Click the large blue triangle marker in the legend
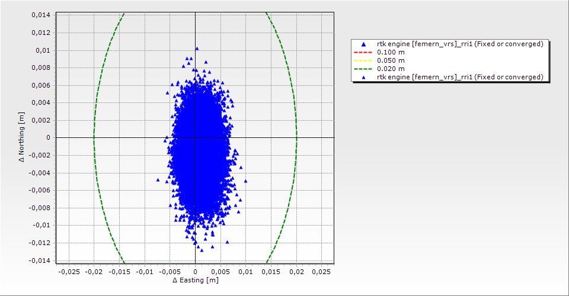This screenshot has width=569, height=296. pyautogui.click(x=363, y=44)
